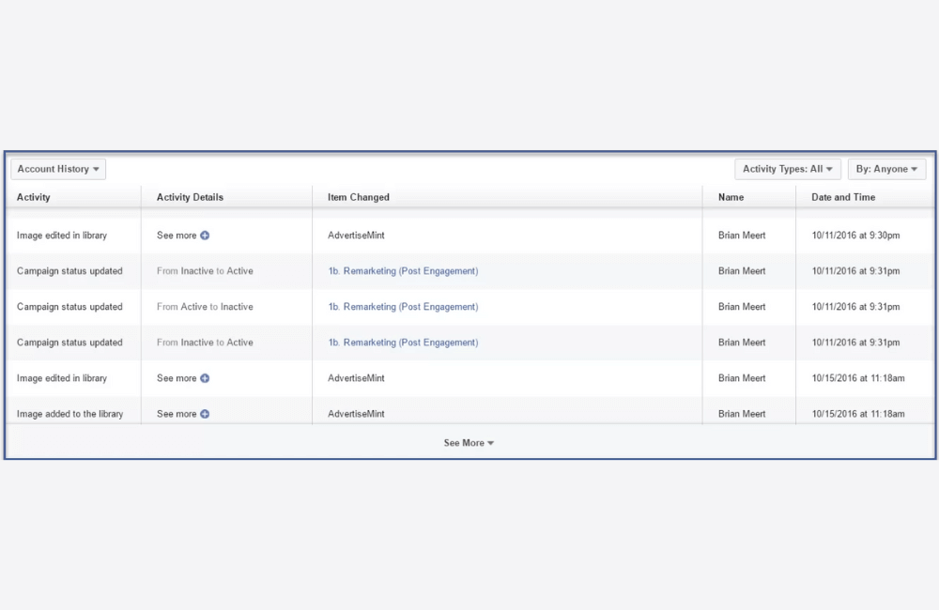Click Brian Meert in the top row
Viewport: 939px width, 610px height.
(x=741, y=236)
